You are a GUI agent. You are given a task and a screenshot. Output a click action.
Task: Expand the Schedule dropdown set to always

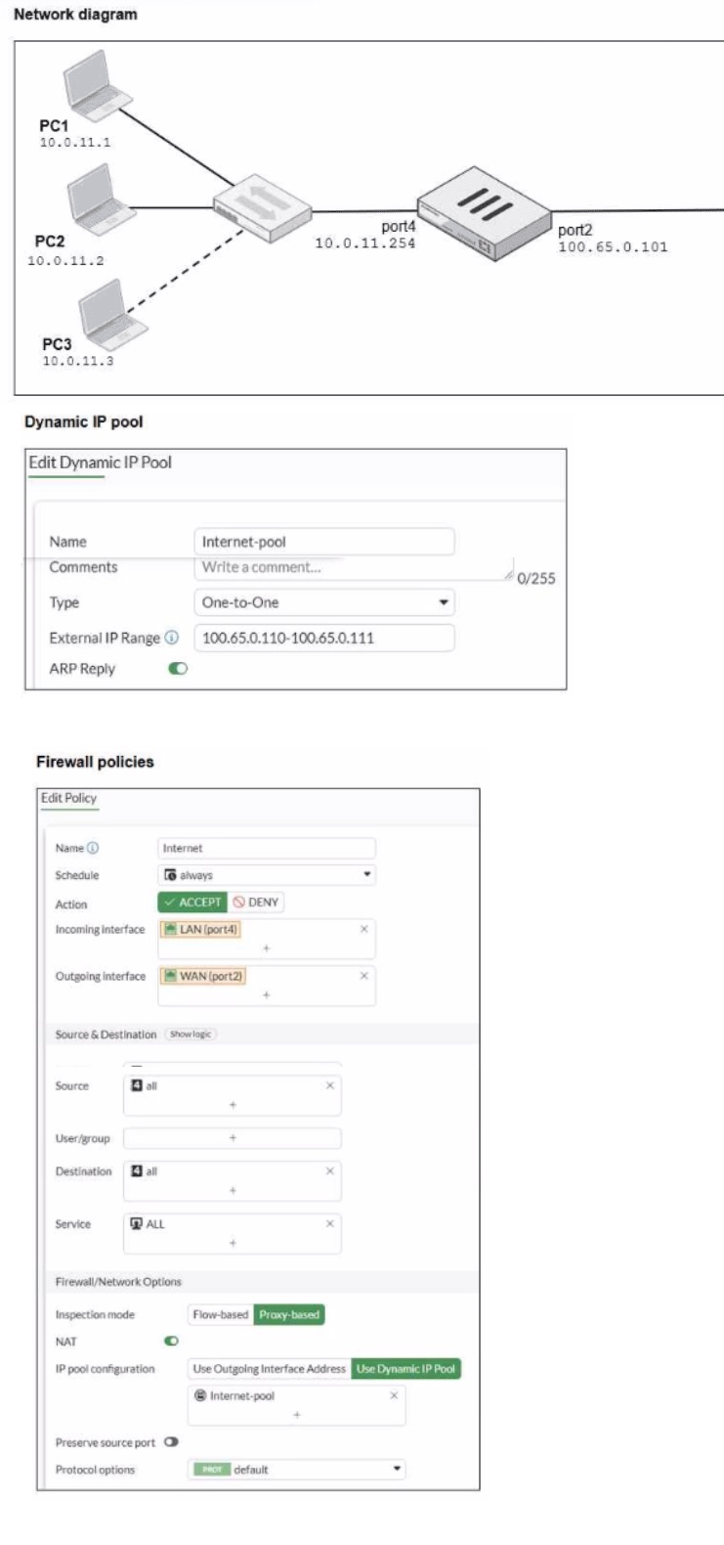pyautogui.click(x=267, y=875)
